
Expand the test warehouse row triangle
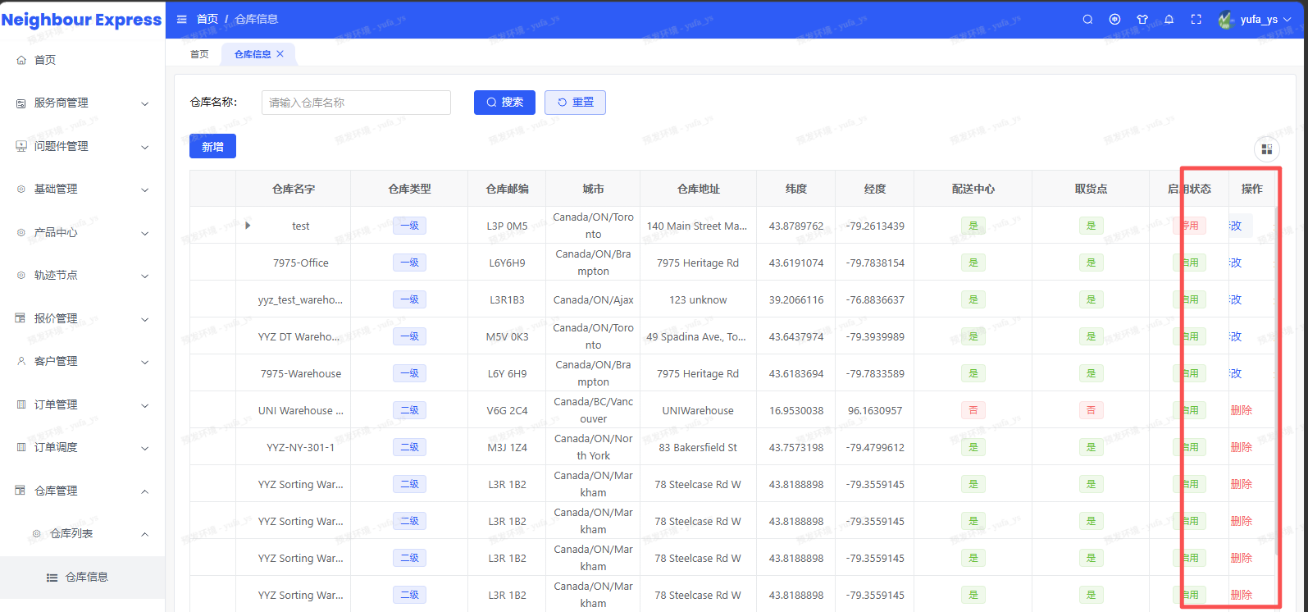(248, 226)
